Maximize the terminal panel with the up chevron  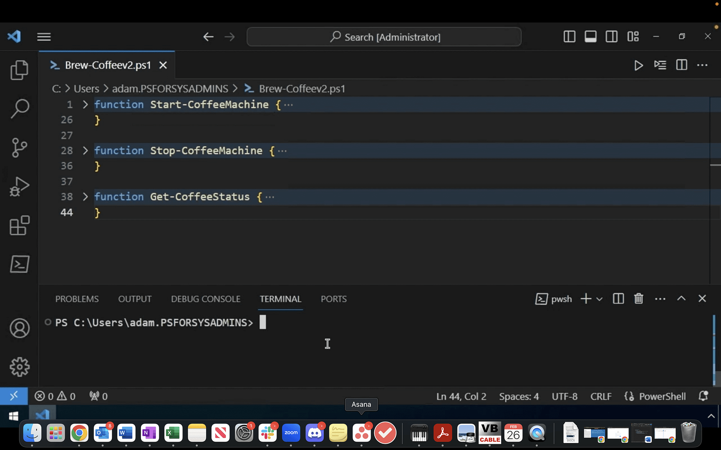tap(681, 299)
